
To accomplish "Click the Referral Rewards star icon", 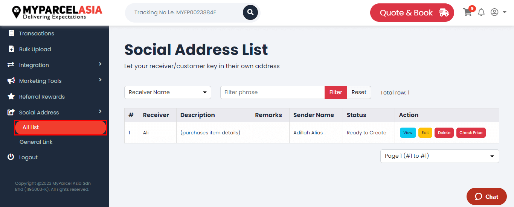I will coord(11,96).
